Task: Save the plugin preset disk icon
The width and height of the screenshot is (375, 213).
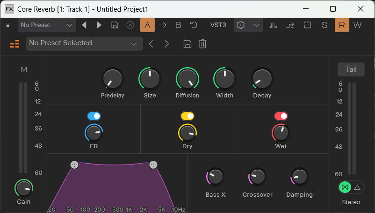Action: click(187, 44)
